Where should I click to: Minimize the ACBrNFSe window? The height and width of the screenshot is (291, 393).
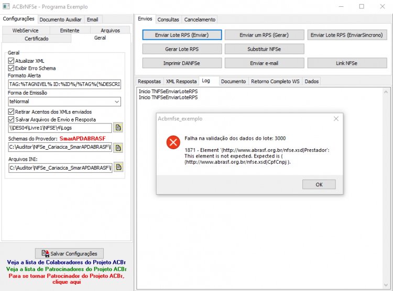(341, 6)
